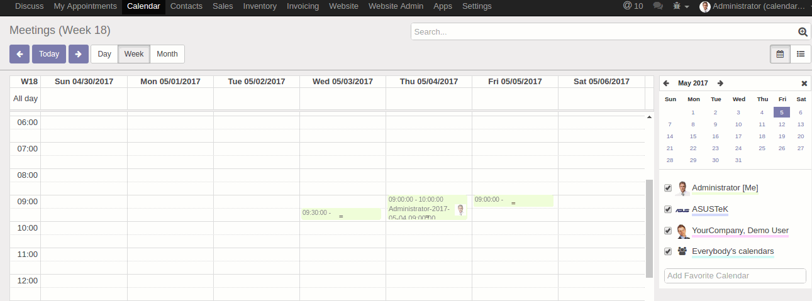The width and height of the screenshot is (812, 301).
Task: Open the Sales menu
Action: [223, 6]
